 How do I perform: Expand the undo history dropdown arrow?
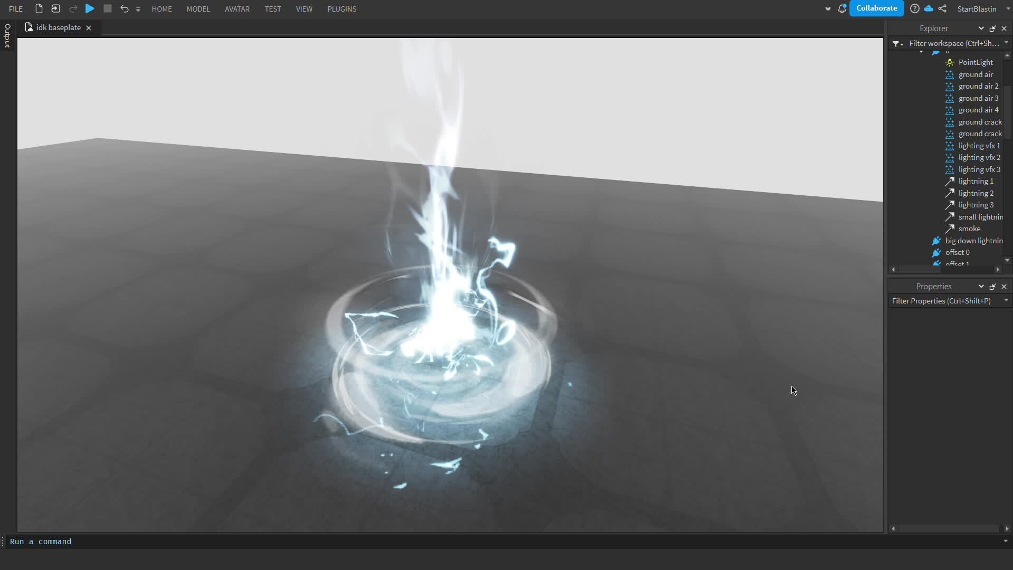[x=138, y=9]
